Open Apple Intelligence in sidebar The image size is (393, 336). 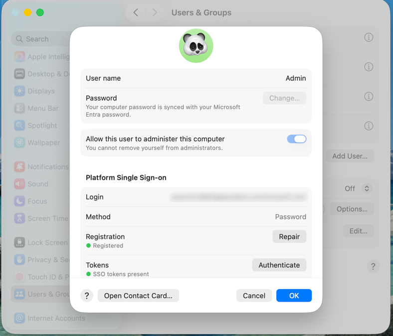click(42, 57)
